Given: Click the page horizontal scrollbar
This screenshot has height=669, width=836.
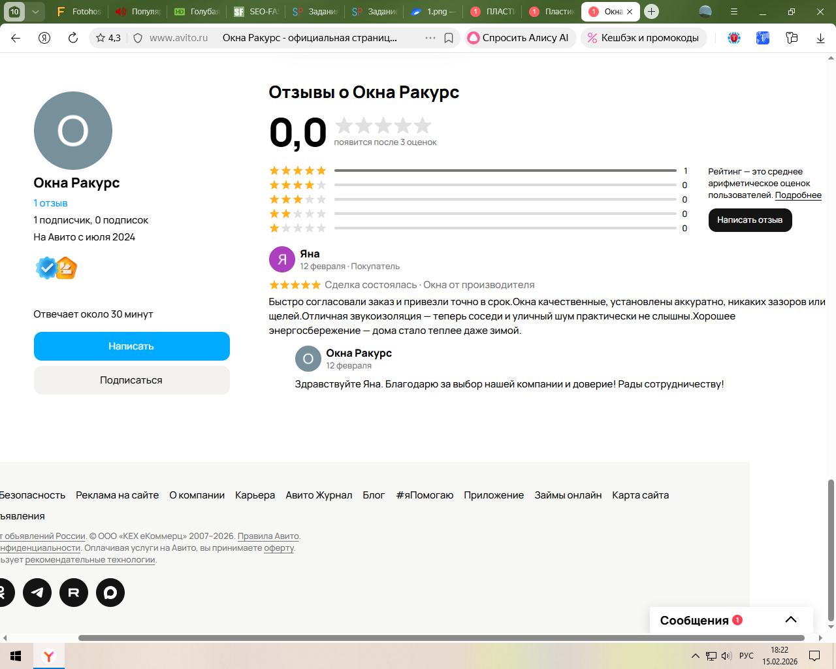Looking at the screenshot, I should point(442,638).
